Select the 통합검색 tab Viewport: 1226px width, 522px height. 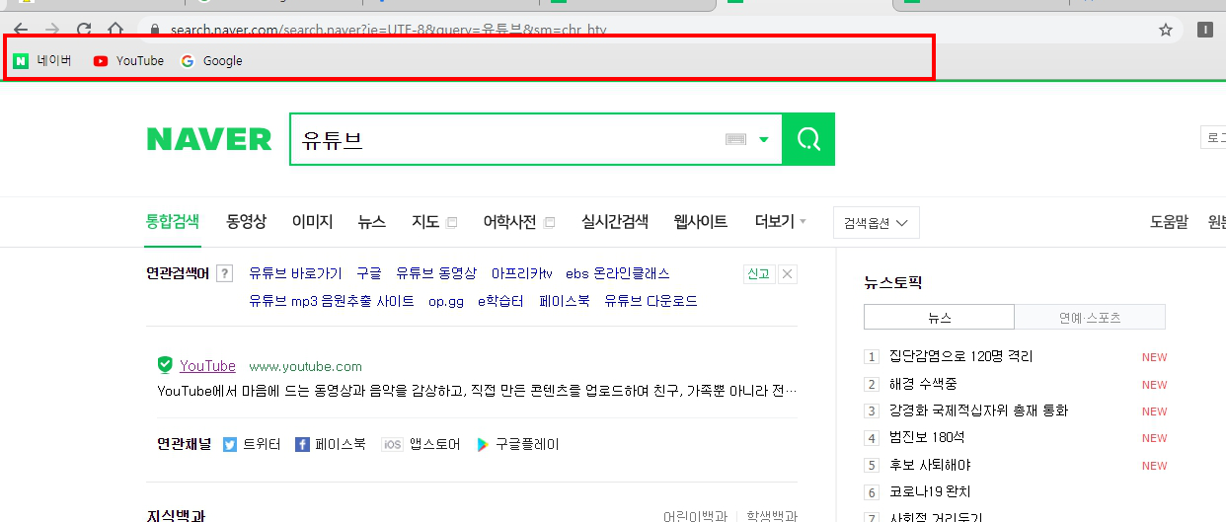(x=173, y=222)
